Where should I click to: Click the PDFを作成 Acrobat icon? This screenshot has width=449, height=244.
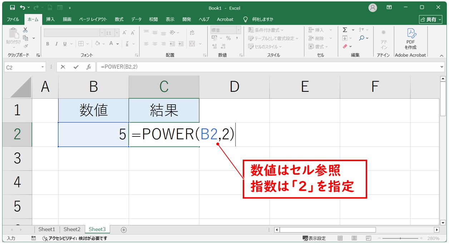pos(411,39)
